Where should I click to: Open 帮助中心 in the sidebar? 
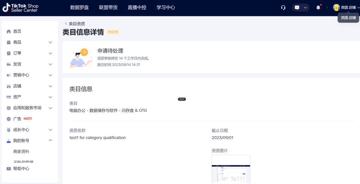tap(21, 169)
